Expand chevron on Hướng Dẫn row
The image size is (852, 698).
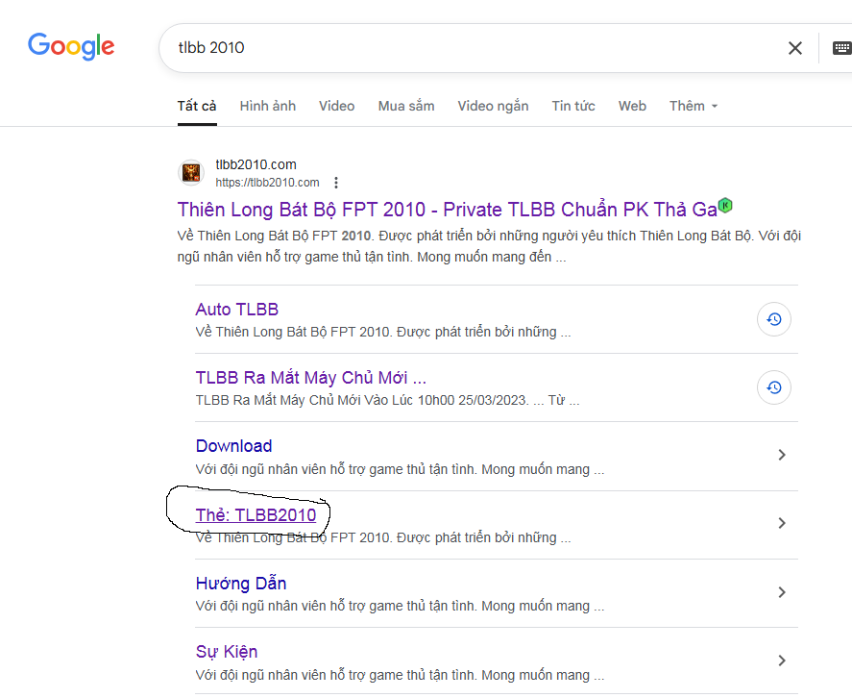coord(782,592)
